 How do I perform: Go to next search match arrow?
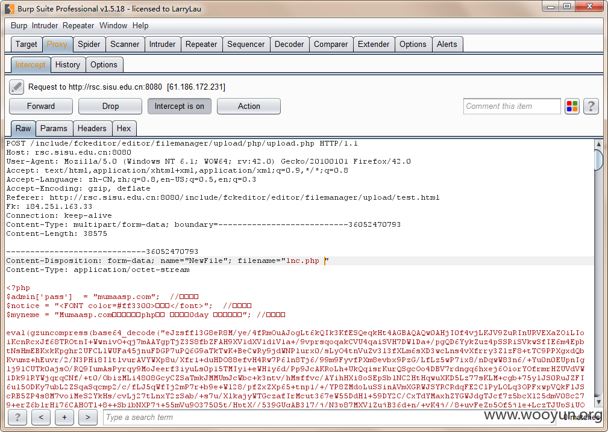pyautogui.click(x=87, y=418)
